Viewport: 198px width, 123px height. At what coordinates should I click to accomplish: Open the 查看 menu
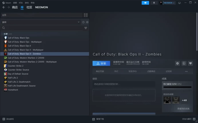tap(15, 3)
